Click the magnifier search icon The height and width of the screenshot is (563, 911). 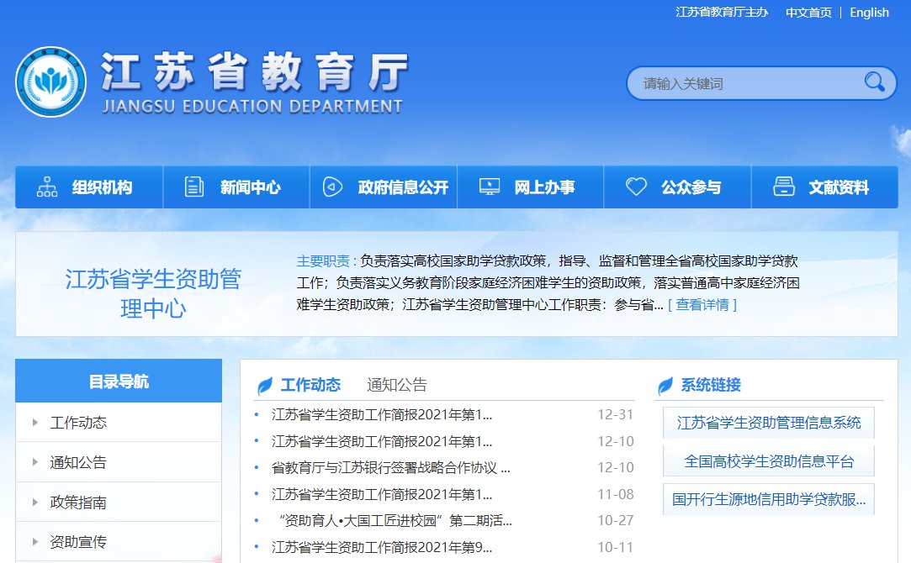point(875,82)
